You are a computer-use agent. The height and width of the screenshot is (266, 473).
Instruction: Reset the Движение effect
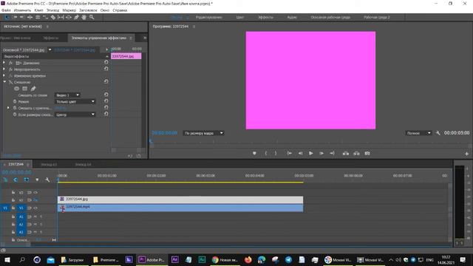click(x=106, y=62)
